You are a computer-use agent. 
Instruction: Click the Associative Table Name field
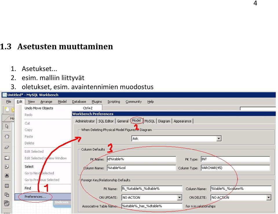(152, 206)
